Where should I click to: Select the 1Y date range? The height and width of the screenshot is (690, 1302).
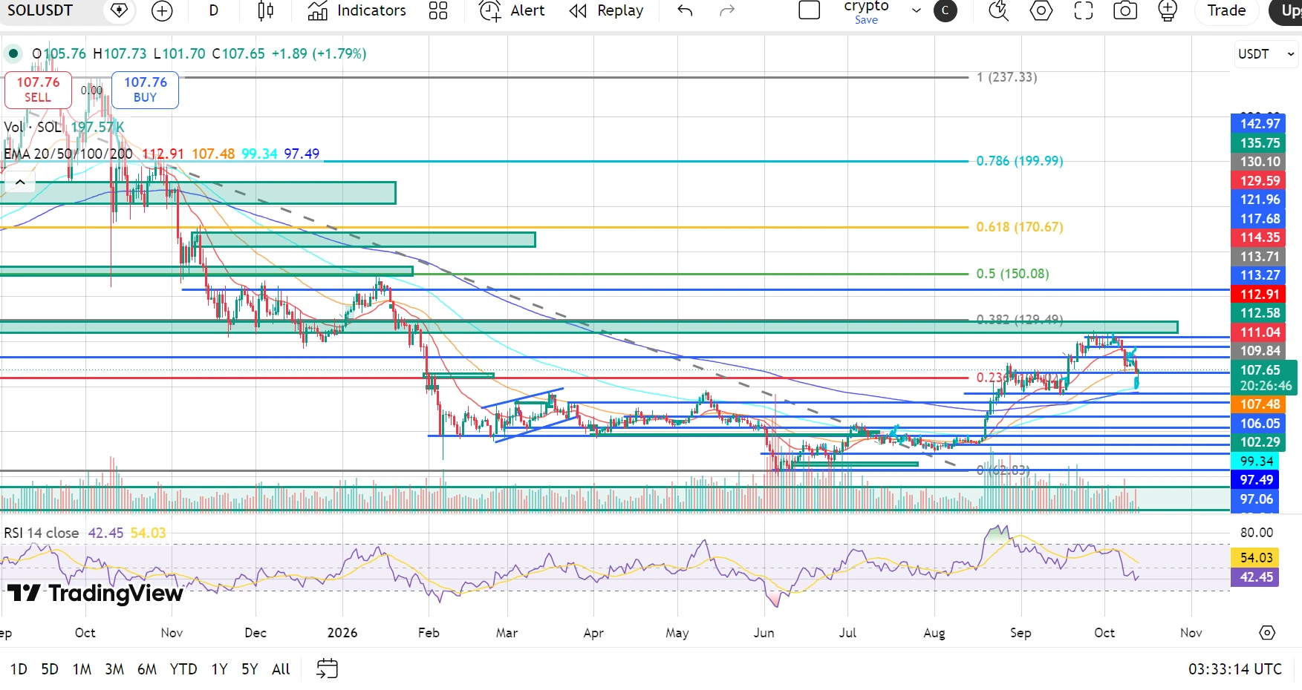pyautogui.click(x=219, y=669)
